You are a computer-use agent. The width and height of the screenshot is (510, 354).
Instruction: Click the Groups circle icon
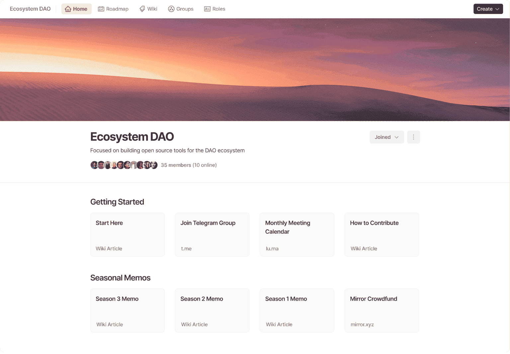click(x=171, y=9)
